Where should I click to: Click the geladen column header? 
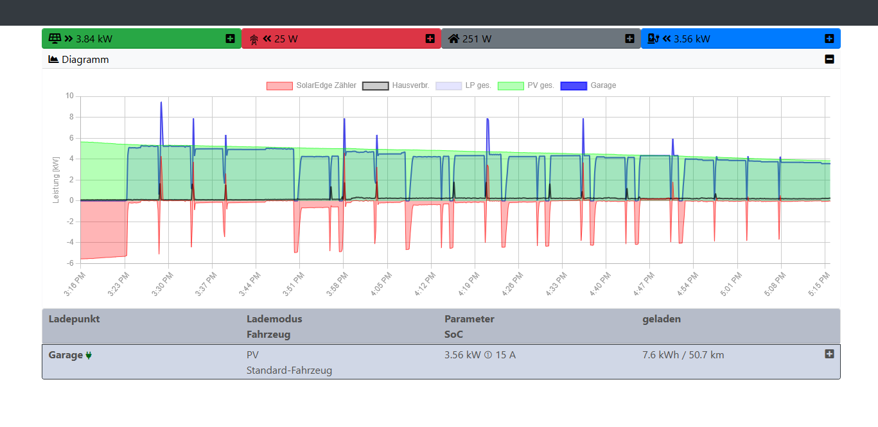(662, 319)
